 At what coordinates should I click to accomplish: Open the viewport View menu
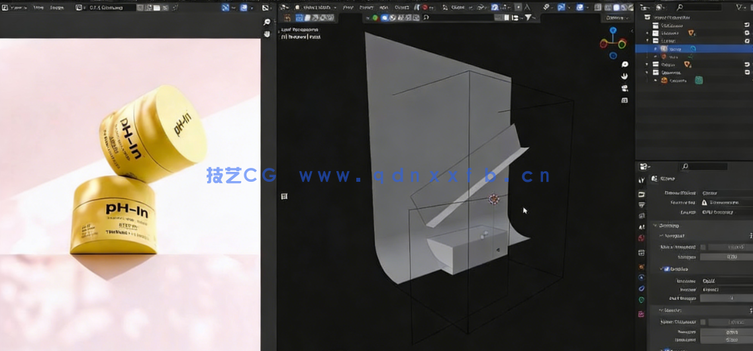click(x=348, y=7)
